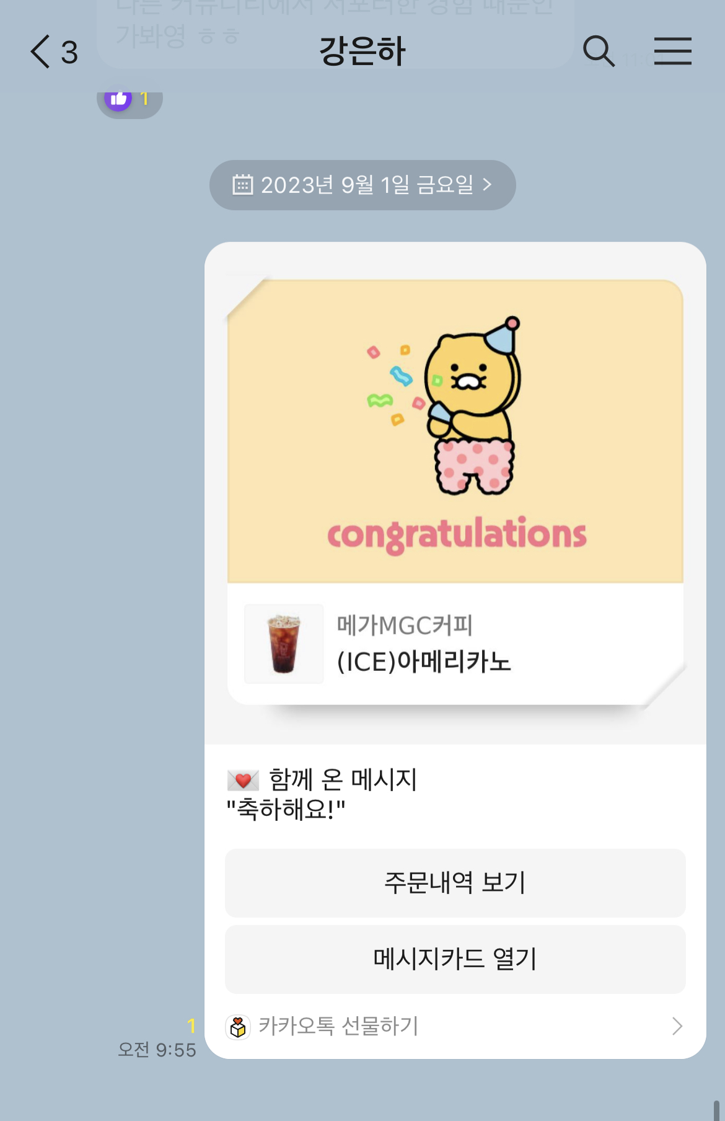Tap the thumbs-up reaction bubble
Screen dimensions: 725x1121
click(x=130, y=100)
